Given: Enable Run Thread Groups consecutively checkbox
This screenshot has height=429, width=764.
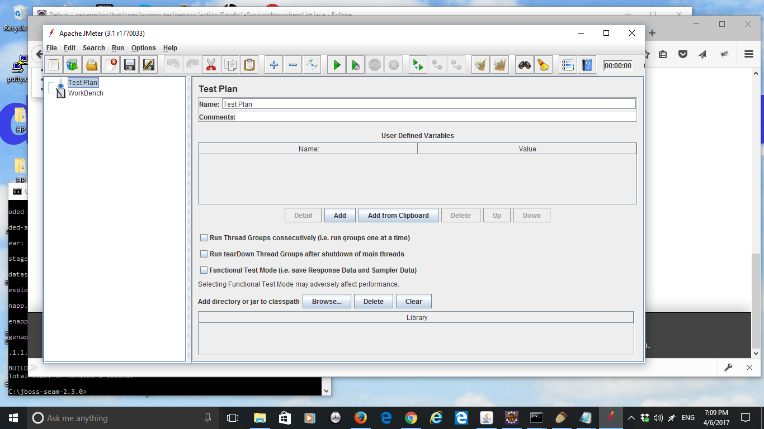Looking at the screenshot, I should coord(204,238).
